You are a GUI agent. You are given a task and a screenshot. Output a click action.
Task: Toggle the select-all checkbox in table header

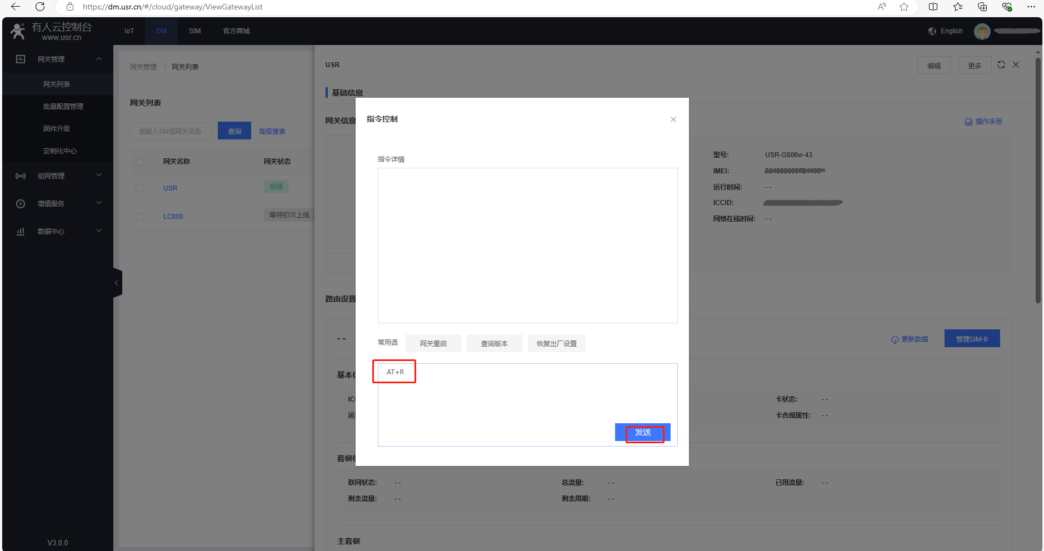click(139, 162)
